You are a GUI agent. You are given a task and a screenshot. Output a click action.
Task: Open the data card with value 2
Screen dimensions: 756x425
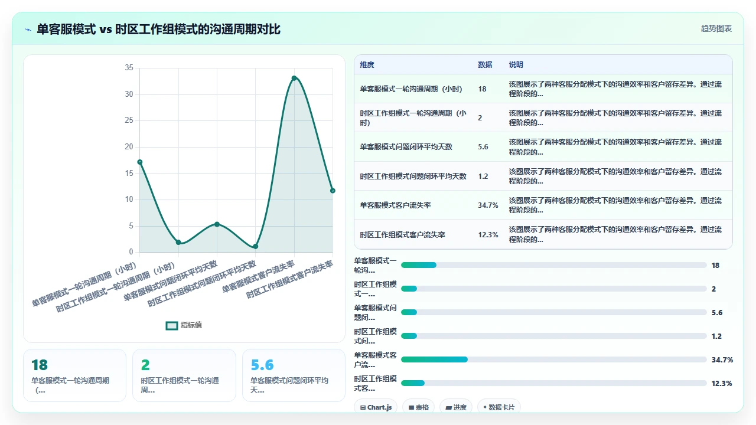[184, 375]
